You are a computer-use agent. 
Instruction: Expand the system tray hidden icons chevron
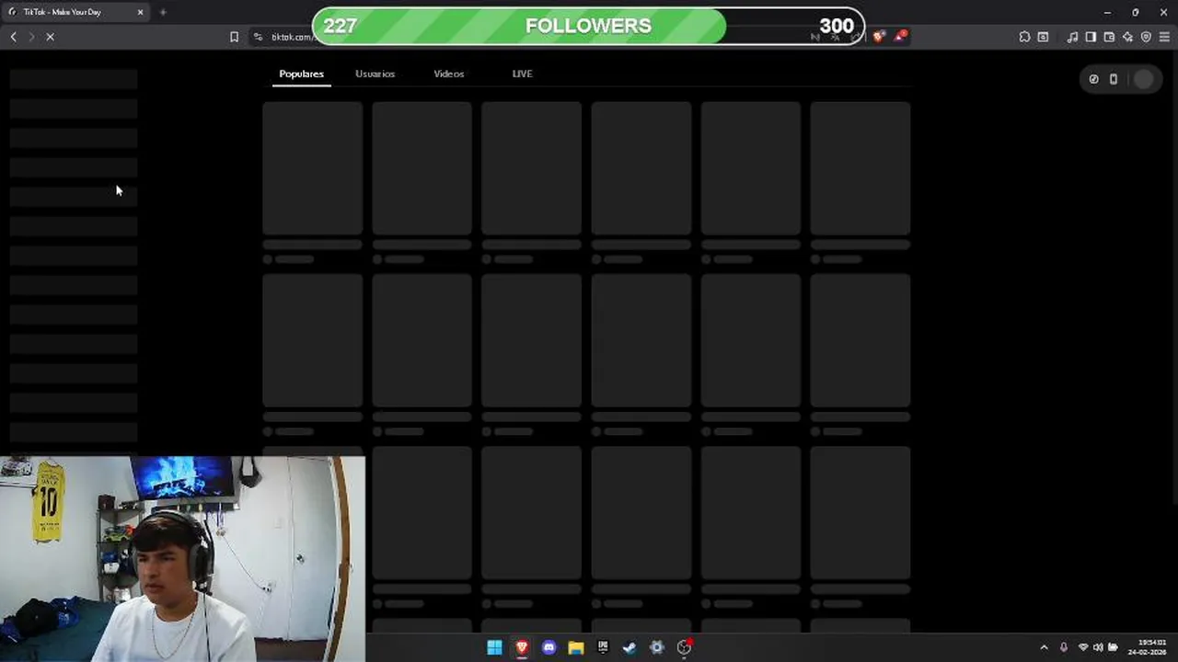[1044, 647]
